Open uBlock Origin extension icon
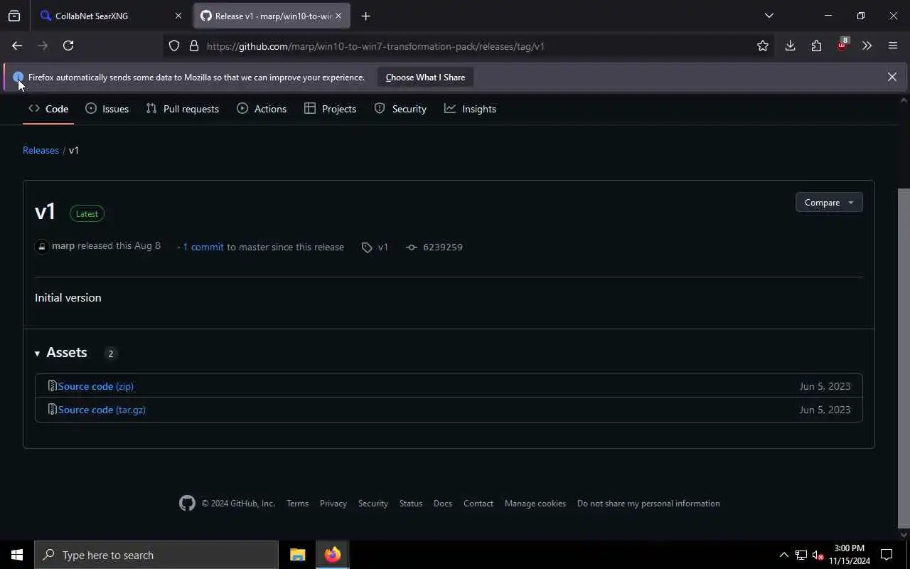Viewport: 910px width, 569px height. coord(842,46)
